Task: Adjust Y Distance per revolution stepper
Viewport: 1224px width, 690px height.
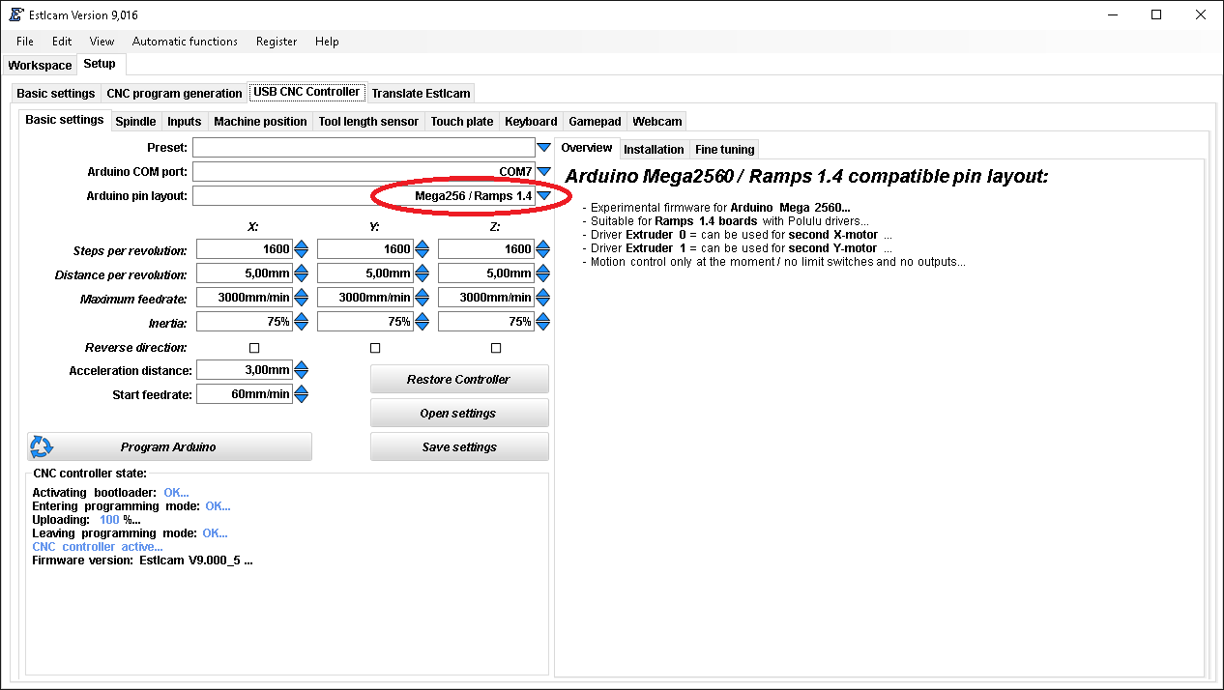Action: [422, 273]
